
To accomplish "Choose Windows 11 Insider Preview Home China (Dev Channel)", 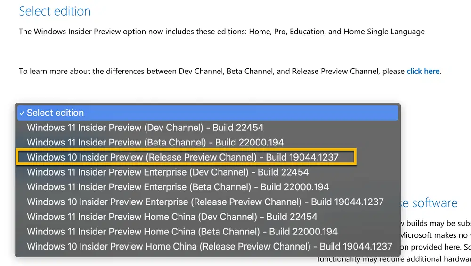I will tap(208, 217).
